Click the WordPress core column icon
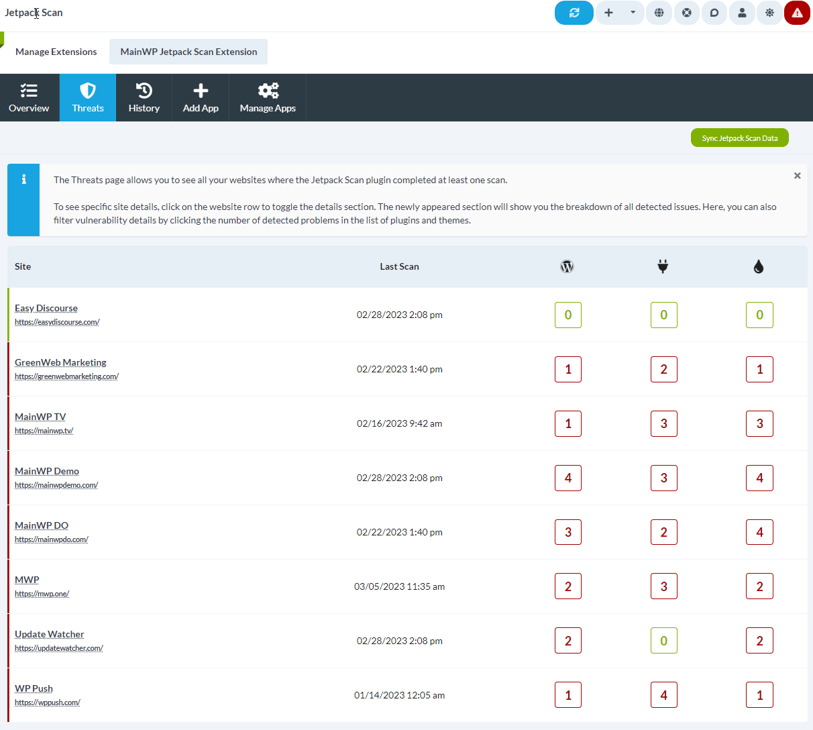Image resolution: width=813 pixels, height=730 pixels. [x=567, y=266]
